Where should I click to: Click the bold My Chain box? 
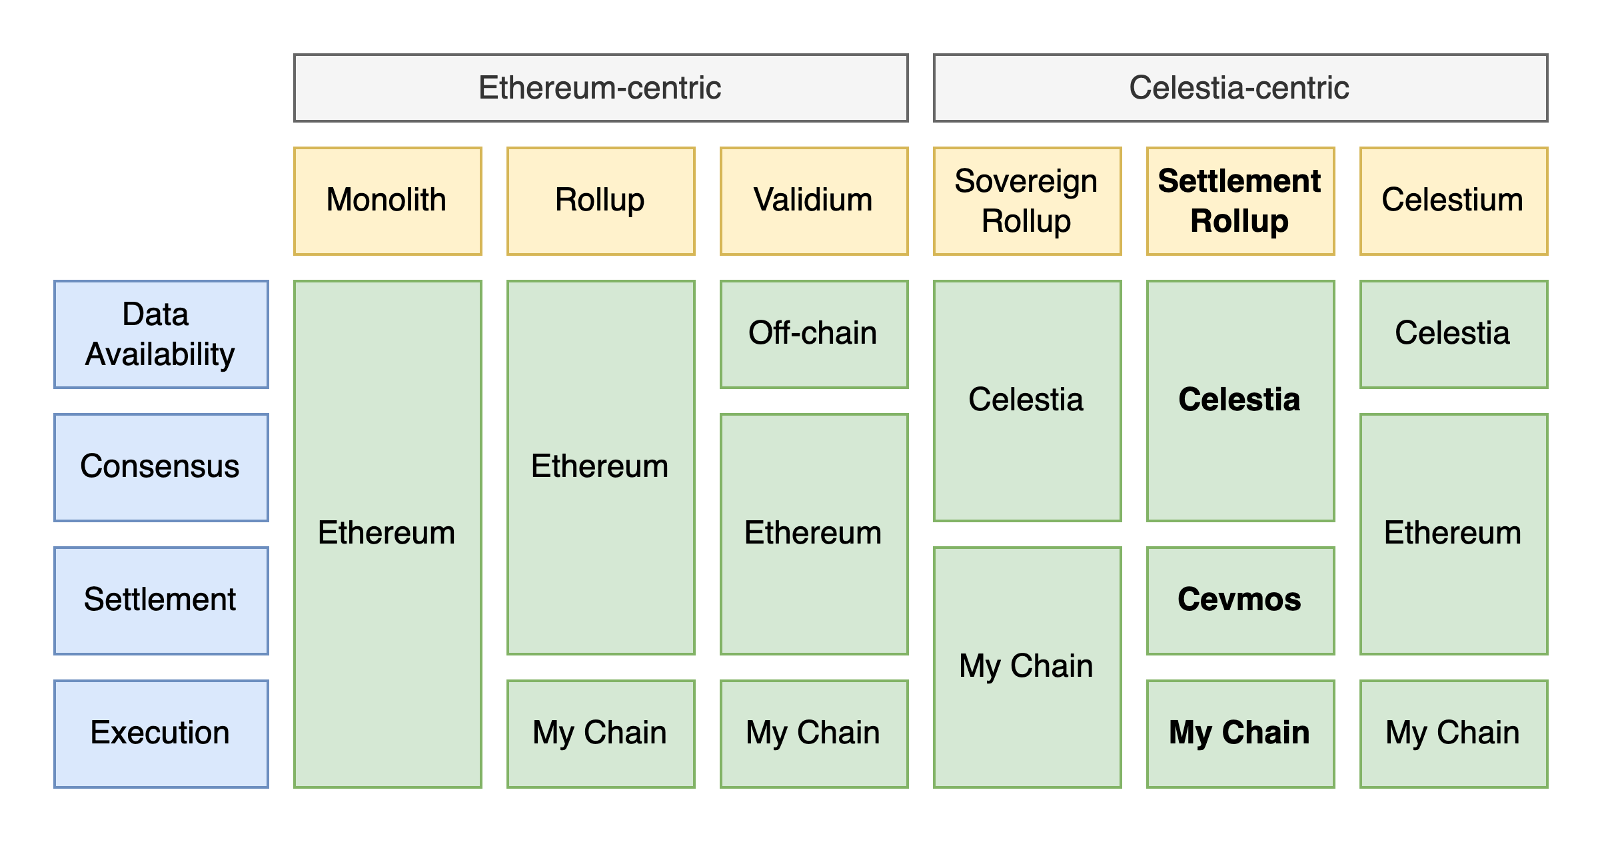pyautogui.click(x=1240, y=733)
